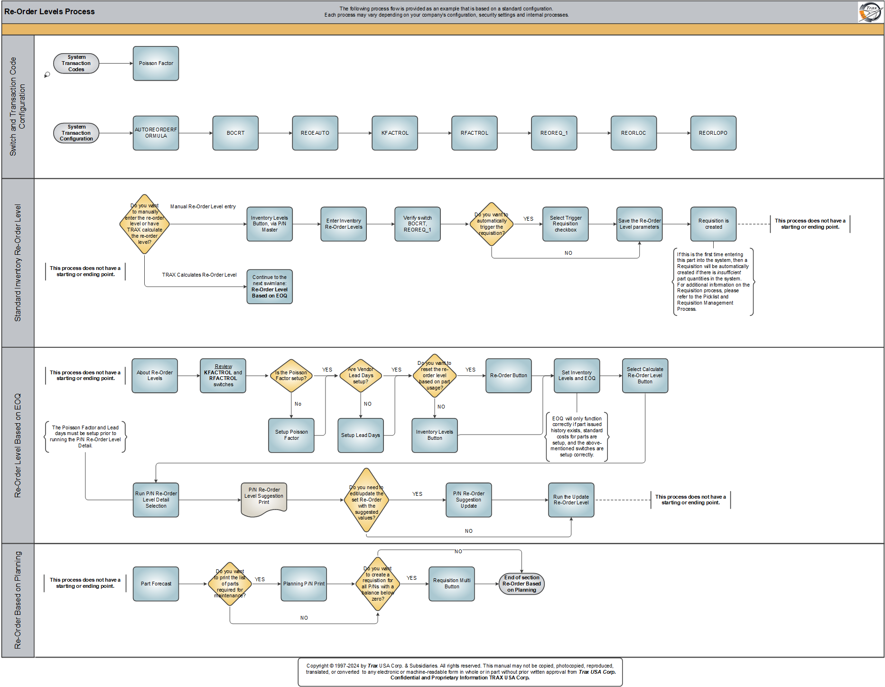Select the System Transaction Configuration node
This screenshot has height=687, width=885.
(x=76, y=133)
